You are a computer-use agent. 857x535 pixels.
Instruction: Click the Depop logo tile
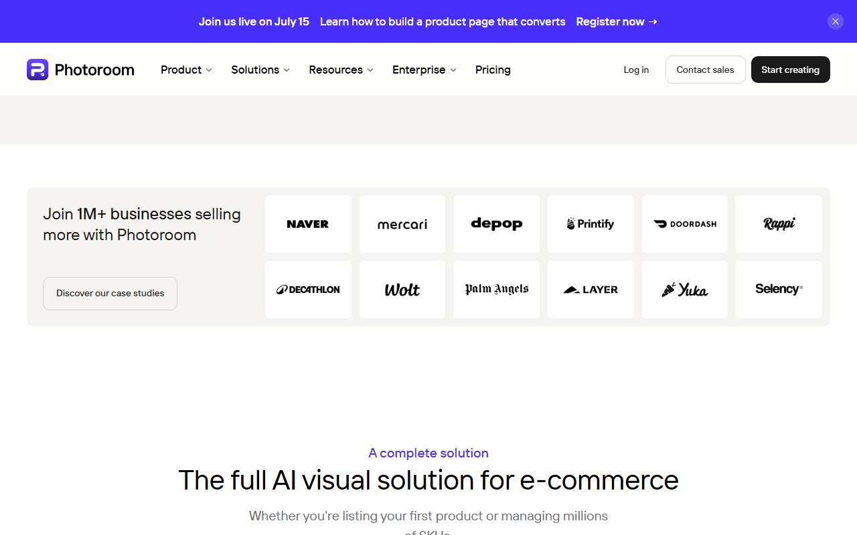point(496,224)
